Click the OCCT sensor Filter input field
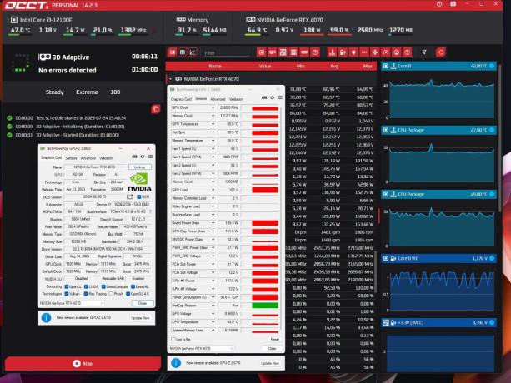The height and width of the screenshot is (383, 511). (x=227, y=52)
